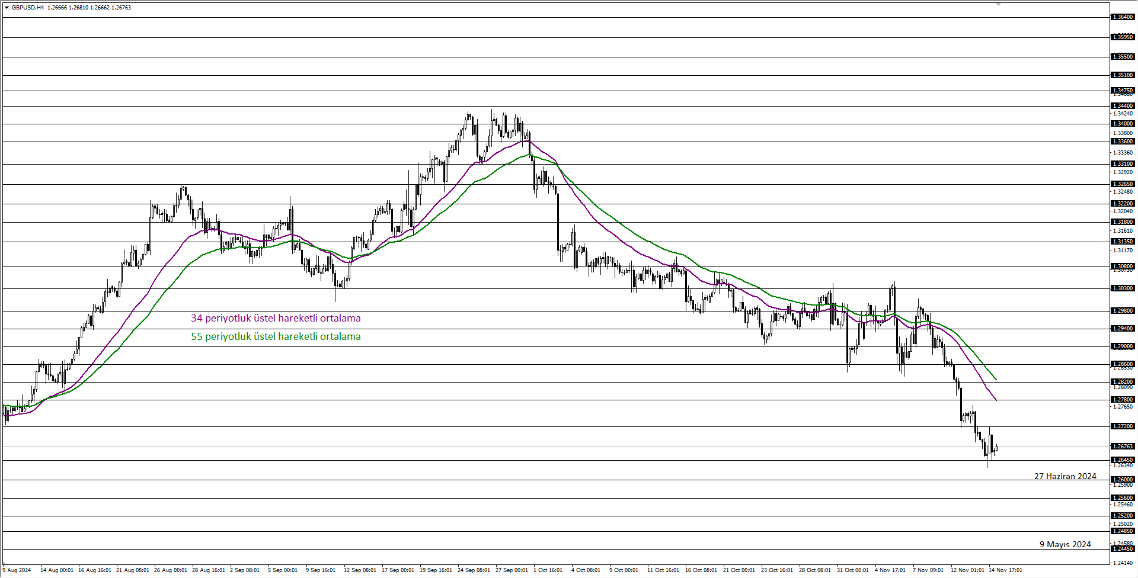Click the '1 Oct 16:01' time axis label
1138x578 pixels.
point(548,570)
